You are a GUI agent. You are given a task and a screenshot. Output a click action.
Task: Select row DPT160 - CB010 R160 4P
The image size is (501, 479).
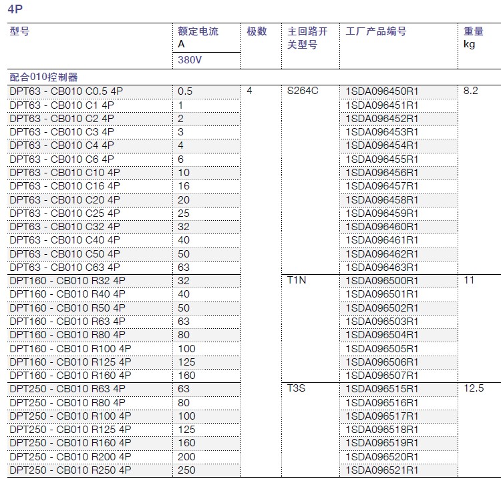pyautogui.click(x=254, y=376)
